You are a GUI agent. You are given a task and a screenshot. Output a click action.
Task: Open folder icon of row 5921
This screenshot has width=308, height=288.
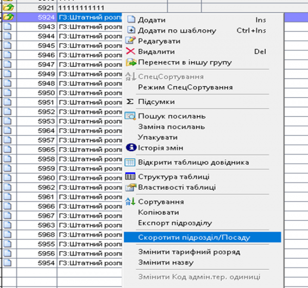coord(8,8)
